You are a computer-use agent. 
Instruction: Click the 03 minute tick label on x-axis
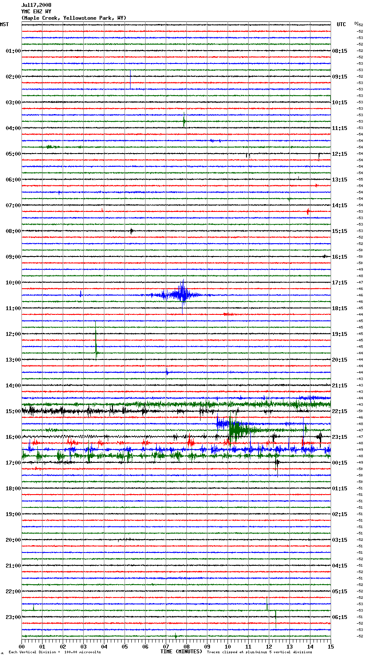[84, 646]
